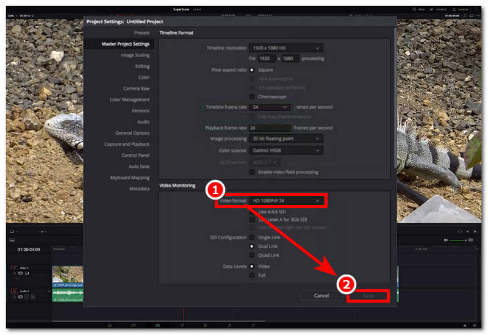Select the green audio clip on Audio 1

(x=68, y=295)
